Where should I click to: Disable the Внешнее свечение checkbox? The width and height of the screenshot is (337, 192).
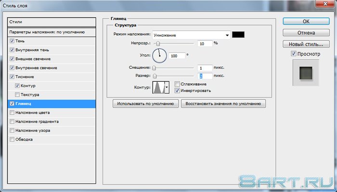pyautogui.click(x=12, y=59)
